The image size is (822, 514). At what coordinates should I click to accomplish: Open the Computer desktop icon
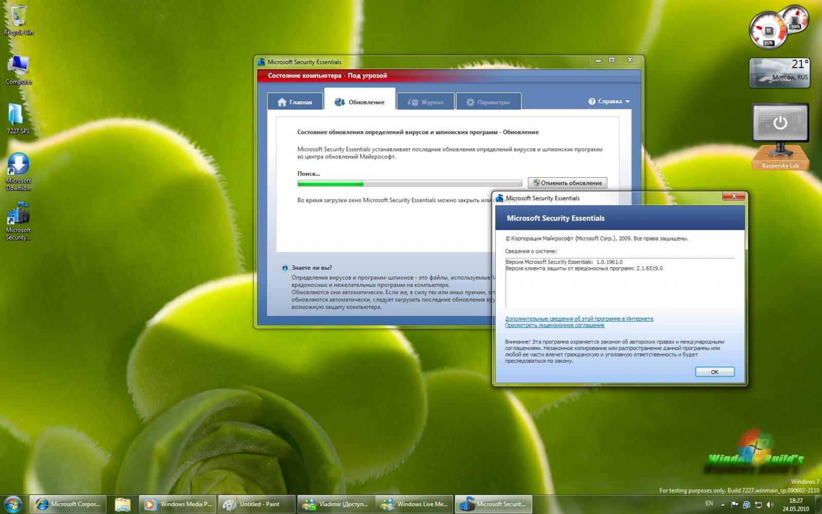pos(18,70)
